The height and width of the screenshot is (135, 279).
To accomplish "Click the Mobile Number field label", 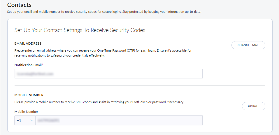I will 26,111.
